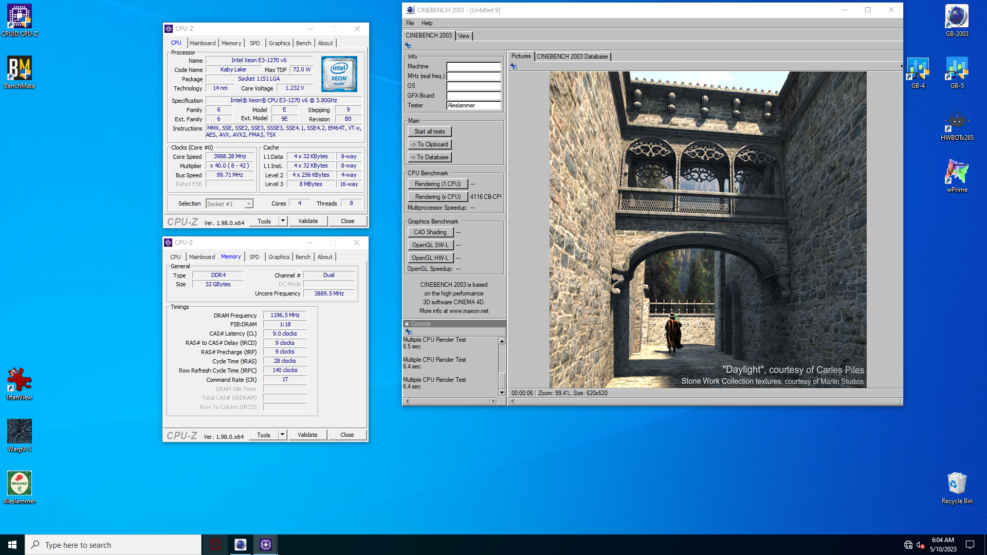Open Tools dropdown arrow in bottom CPU-Z

tap(282, 435)
